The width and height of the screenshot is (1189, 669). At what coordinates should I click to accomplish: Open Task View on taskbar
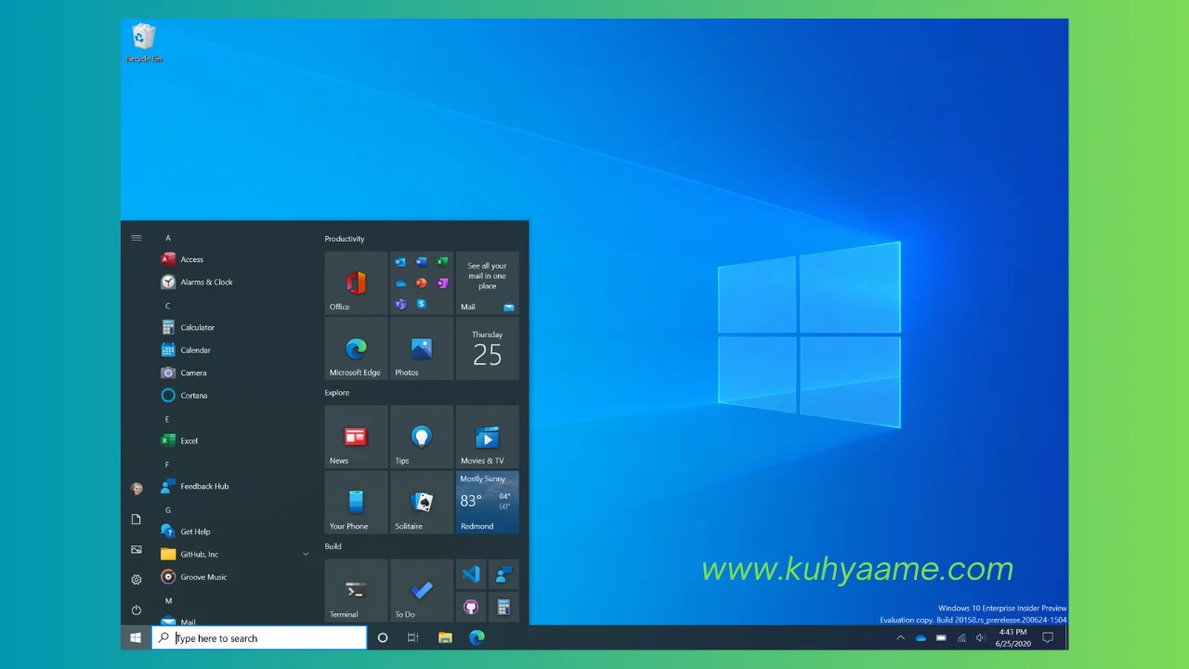(x=413, y=637)
